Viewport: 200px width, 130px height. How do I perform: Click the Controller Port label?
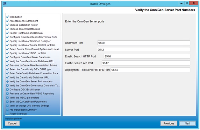coord(74,43)
